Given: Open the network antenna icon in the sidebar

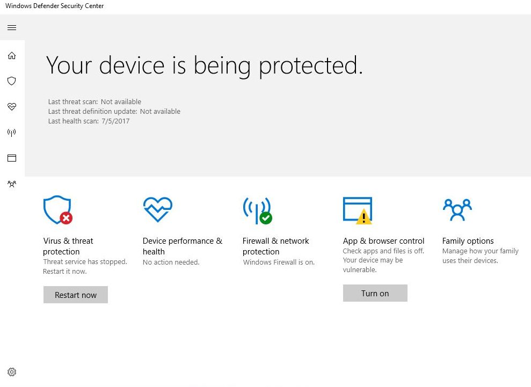Looking at the screenshot, I should (12, 133).
